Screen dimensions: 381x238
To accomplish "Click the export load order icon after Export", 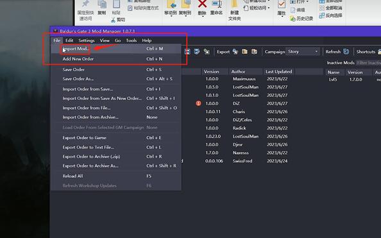I will coord(235,51).
